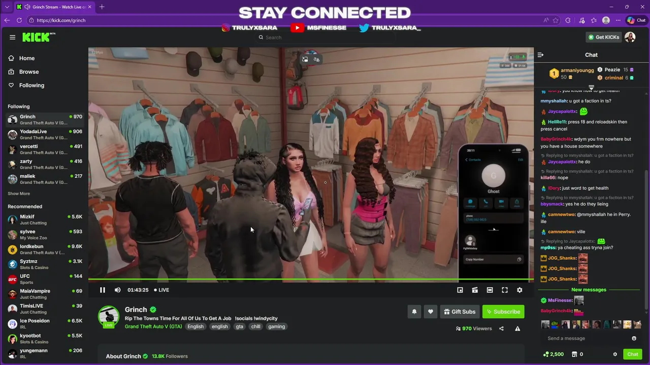
Task: Collapse the chat panel
Action: coord(540,55)
